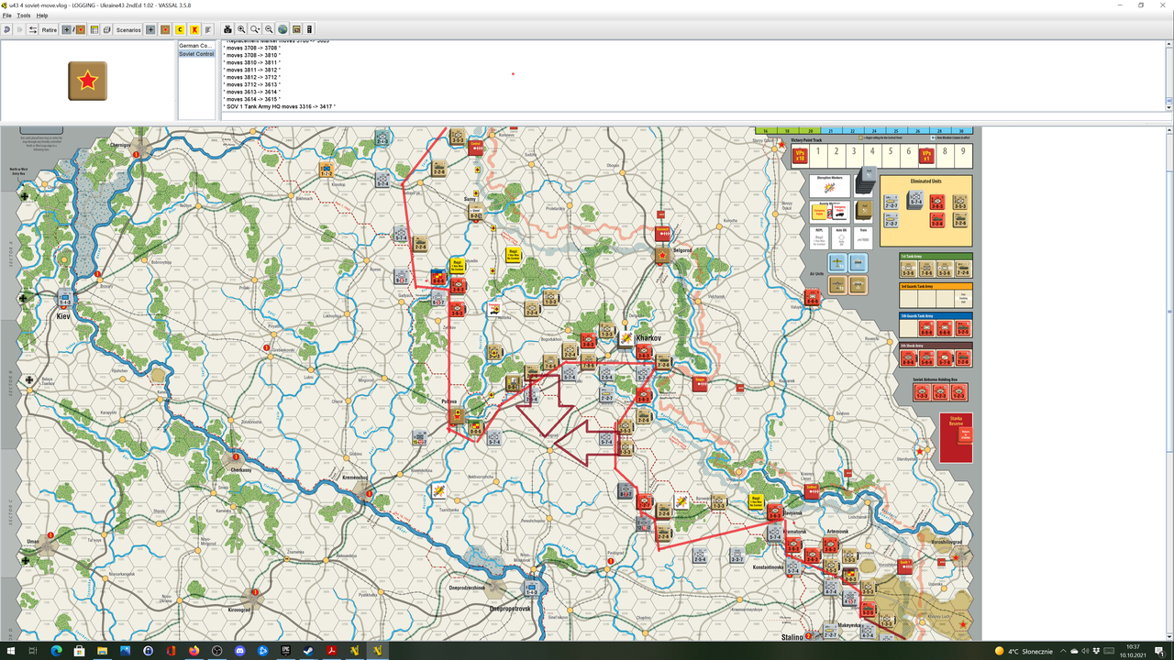Click the VPs x1 marker on victory track
Image resolution: width=1174 pixels, height=660 pixels.
pos(927,156)
